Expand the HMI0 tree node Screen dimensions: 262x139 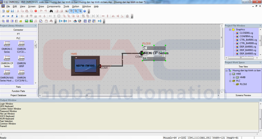(234, 78)
